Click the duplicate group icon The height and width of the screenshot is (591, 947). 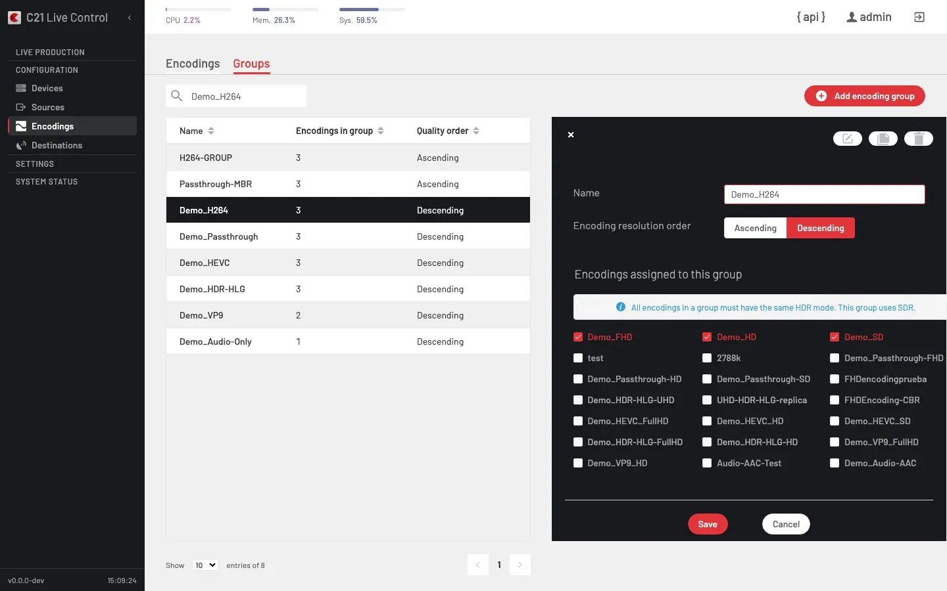coord(883,139)
